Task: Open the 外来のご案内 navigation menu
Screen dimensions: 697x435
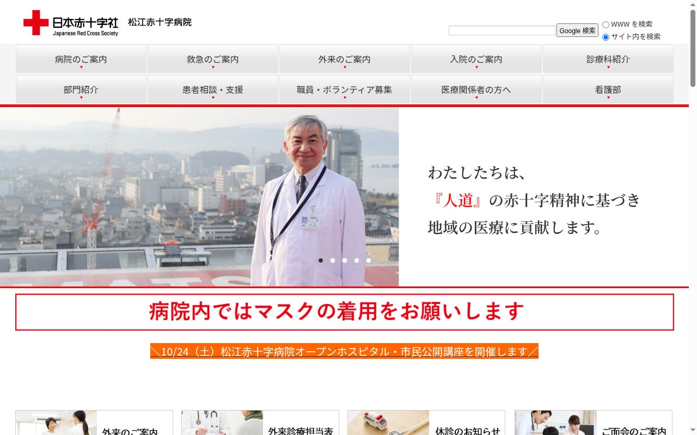Action: click(345, 59)
